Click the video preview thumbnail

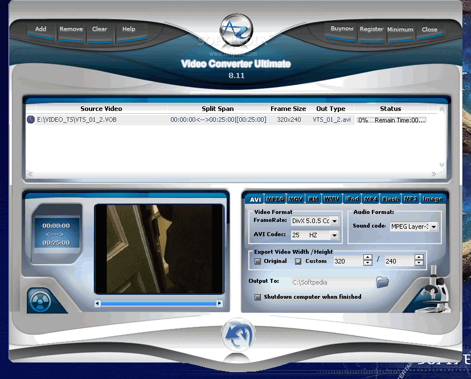pyautogui.click(x=159, y=249)
